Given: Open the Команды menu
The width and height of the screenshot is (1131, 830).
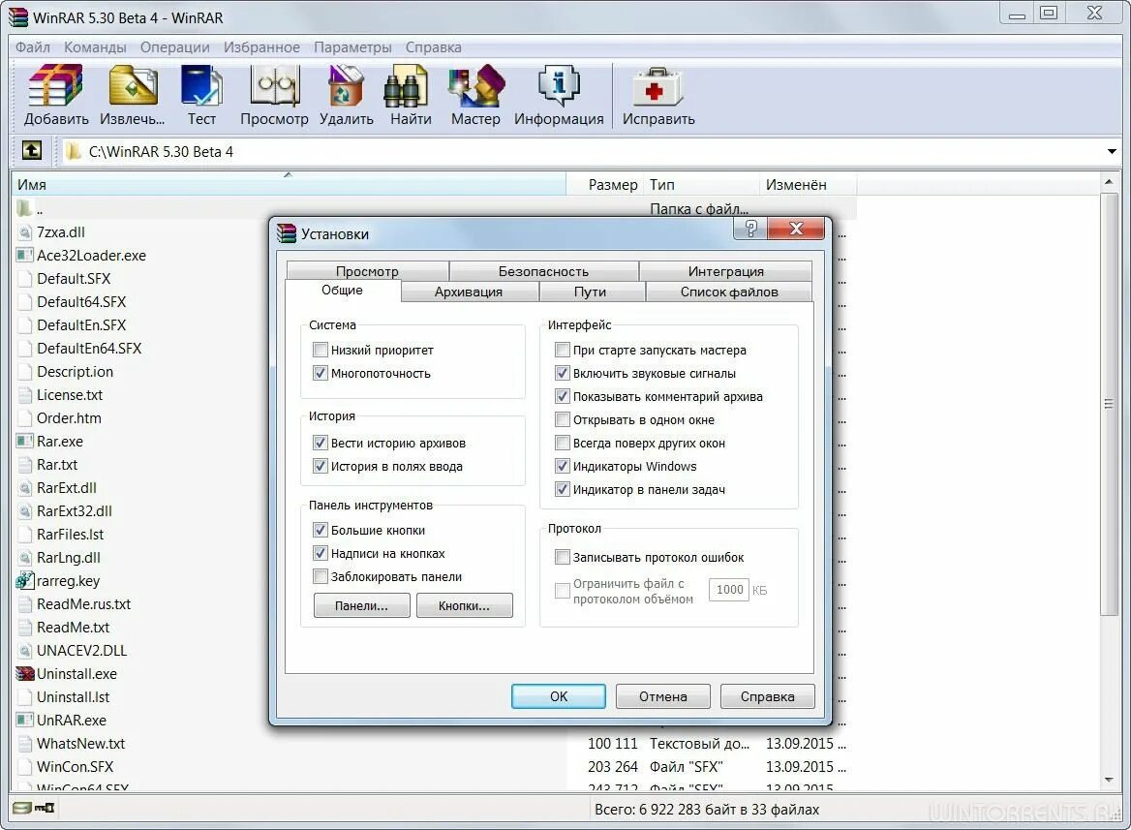Looking at the screenshot, I should click(x=95, y=46).
